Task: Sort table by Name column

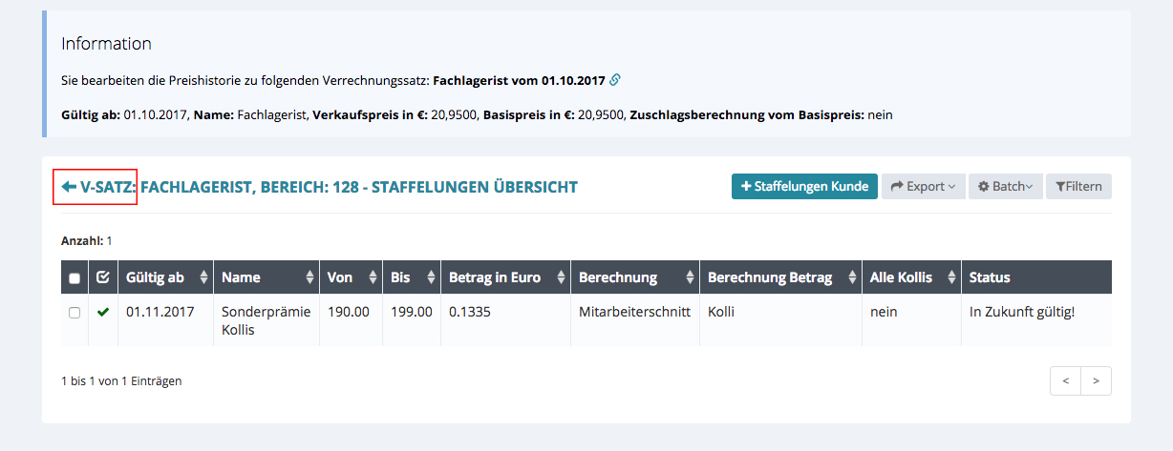Action: coord(309,277)
